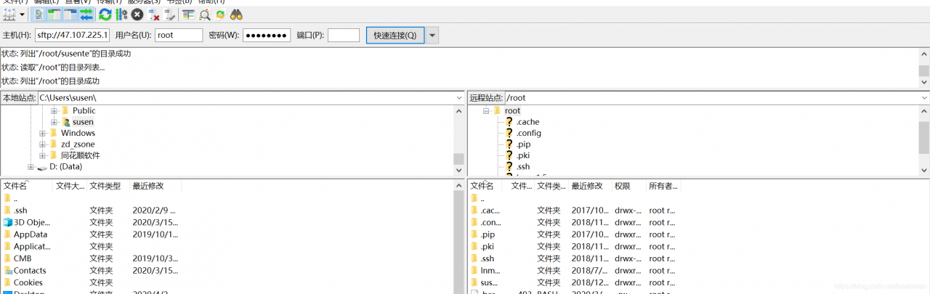Select the Contacts folder icon
Image resolution: width=930 pixels, height=294 pixels.
tap(8, 271)
